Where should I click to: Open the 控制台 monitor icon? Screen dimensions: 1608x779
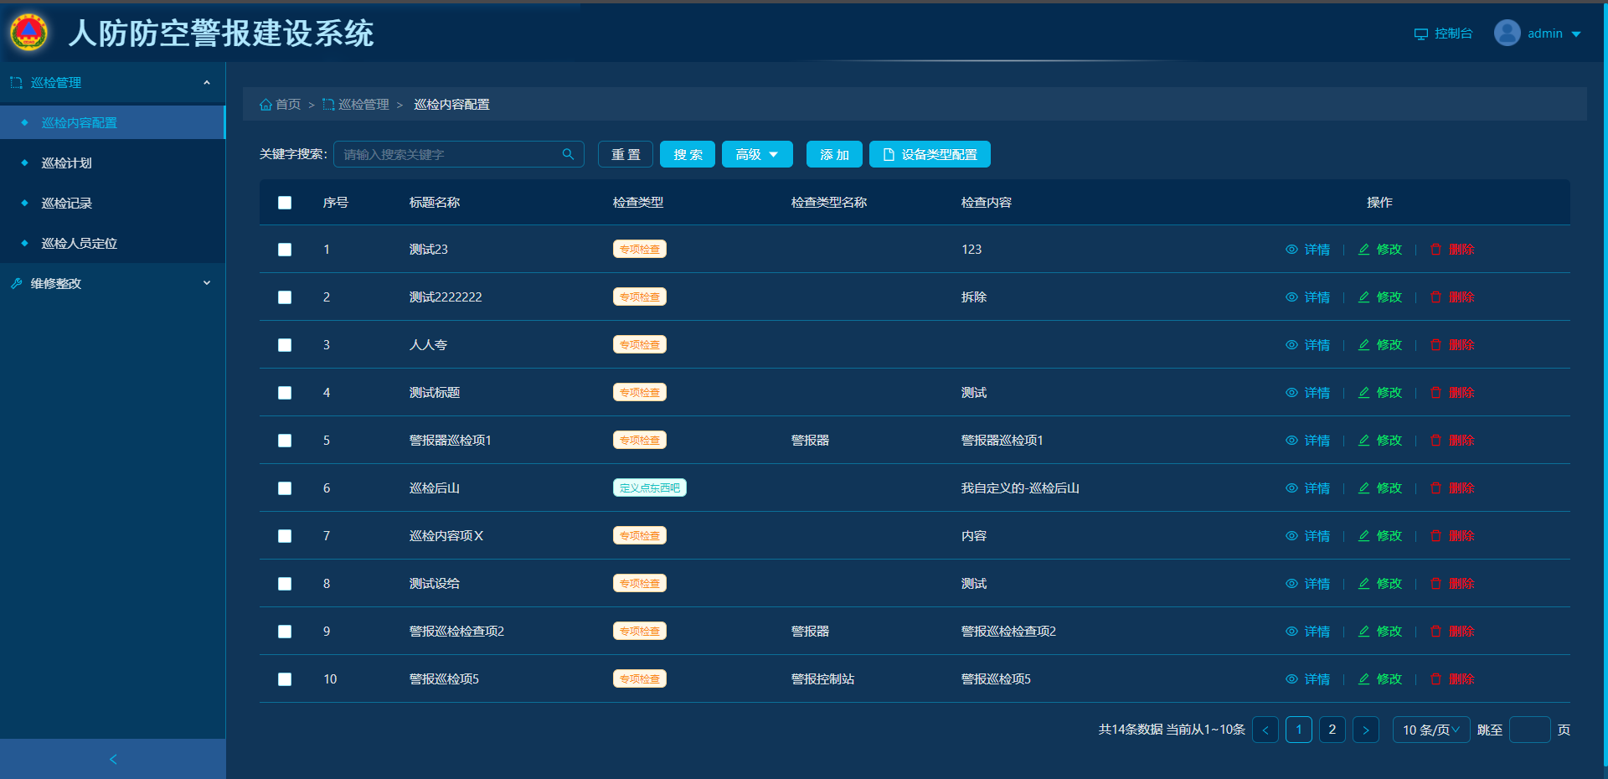point(1421,34)
